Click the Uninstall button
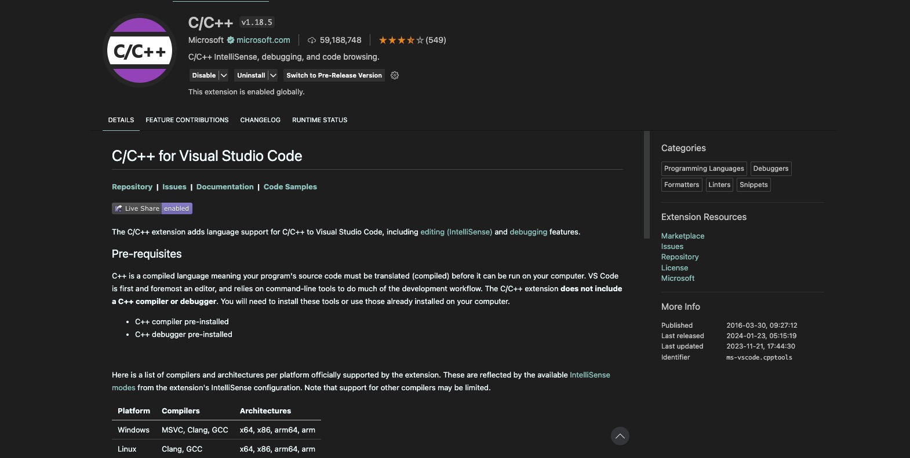910x458 pixels. [251, 75]
